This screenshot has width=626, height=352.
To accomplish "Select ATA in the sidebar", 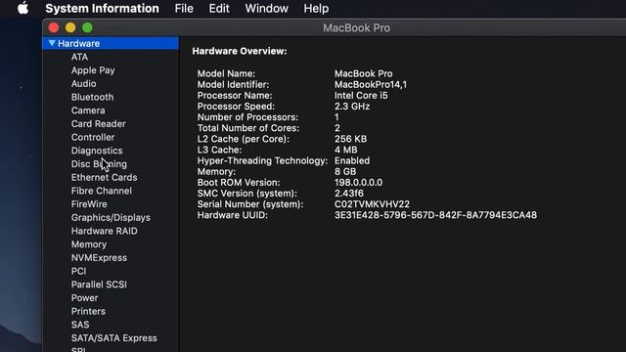I will click(79, 57).
